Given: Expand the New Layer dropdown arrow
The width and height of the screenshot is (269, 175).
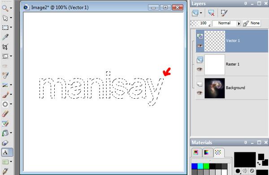Looking at the screenshot, I should coord(201,13).
